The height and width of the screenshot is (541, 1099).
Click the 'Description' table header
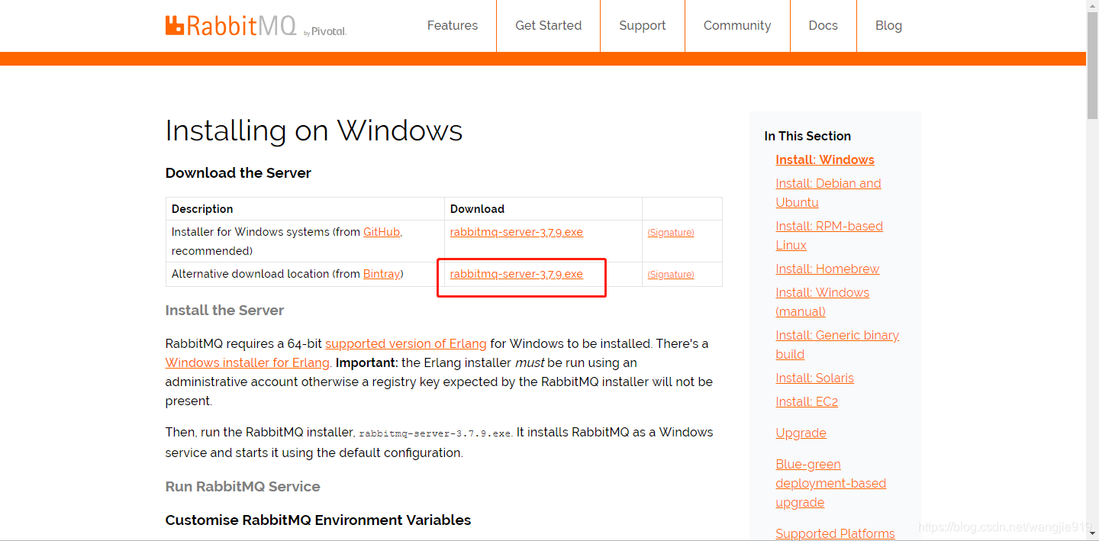[202, 209]
